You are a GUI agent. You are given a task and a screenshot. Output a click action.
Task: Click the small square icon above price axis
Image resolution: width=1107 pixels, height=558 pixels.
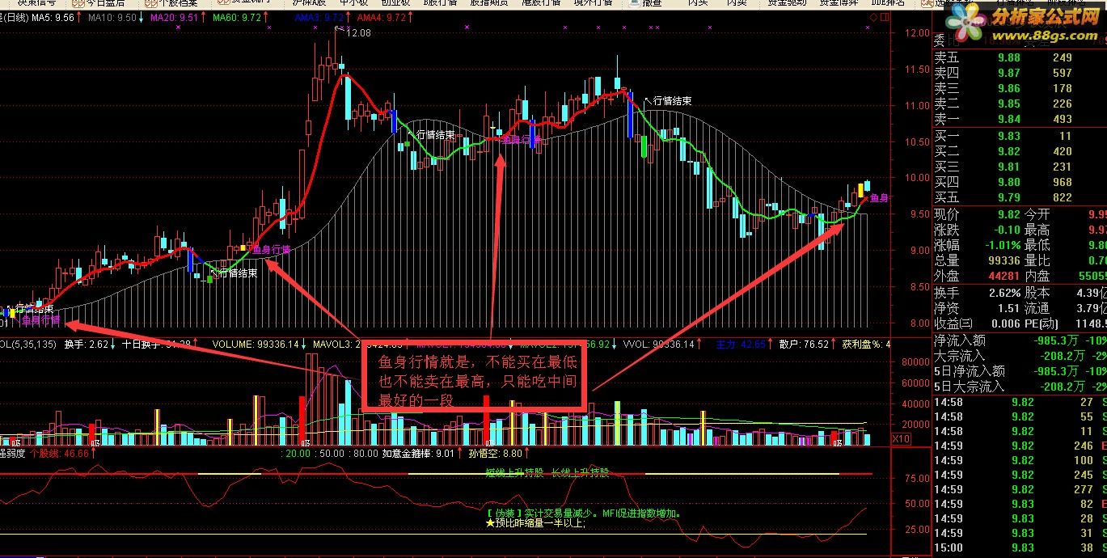pyautogui.click(x=884, y=18)
